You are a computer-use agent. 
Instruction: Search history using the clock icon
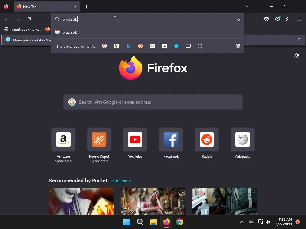click(200, 46)
